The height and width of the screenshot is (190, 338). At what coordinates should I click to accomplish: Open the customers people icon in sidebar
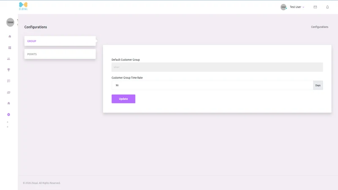point(8,59)
